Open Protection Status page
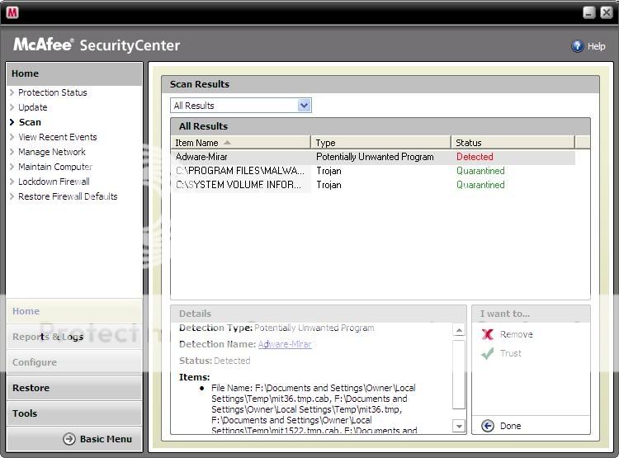This screenshot has height=458, width=619. click(53, 92)
